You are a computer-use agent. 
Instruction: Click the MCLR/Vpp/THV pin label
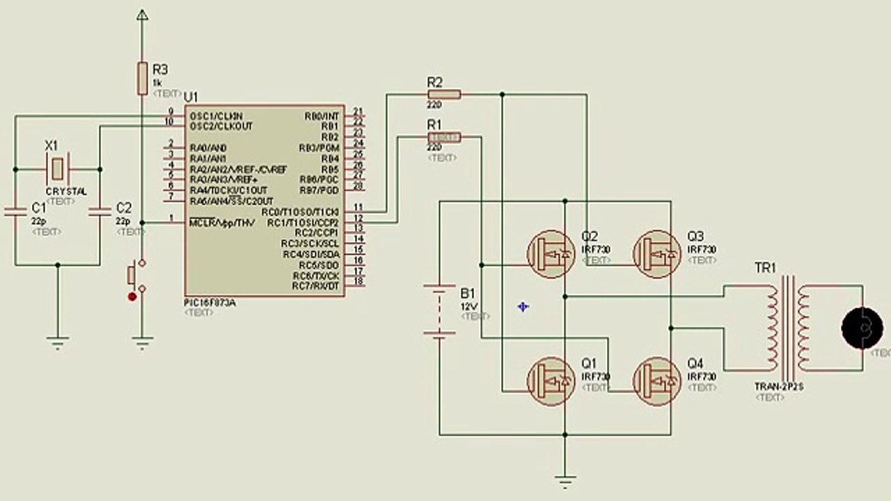(x=223, y=223)
